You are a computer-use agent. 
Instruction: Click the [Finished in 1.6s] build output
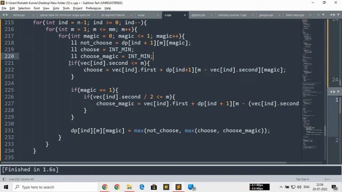point(30,170)
